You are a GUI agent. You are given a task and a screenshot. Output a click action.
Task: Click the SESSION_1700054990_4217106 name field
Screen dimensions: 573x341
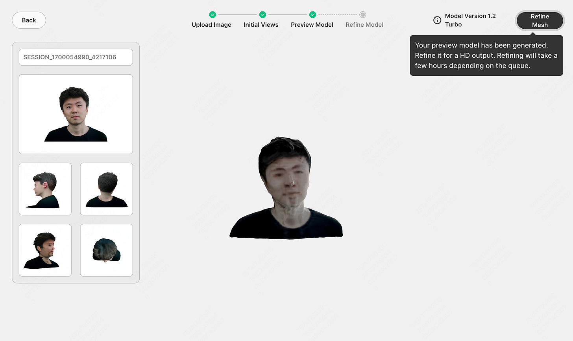pos(76,57)
